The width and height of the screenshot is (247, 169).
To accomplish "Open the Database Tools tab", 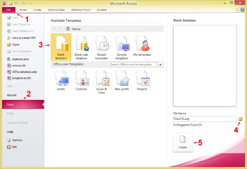I will (81, 10).
